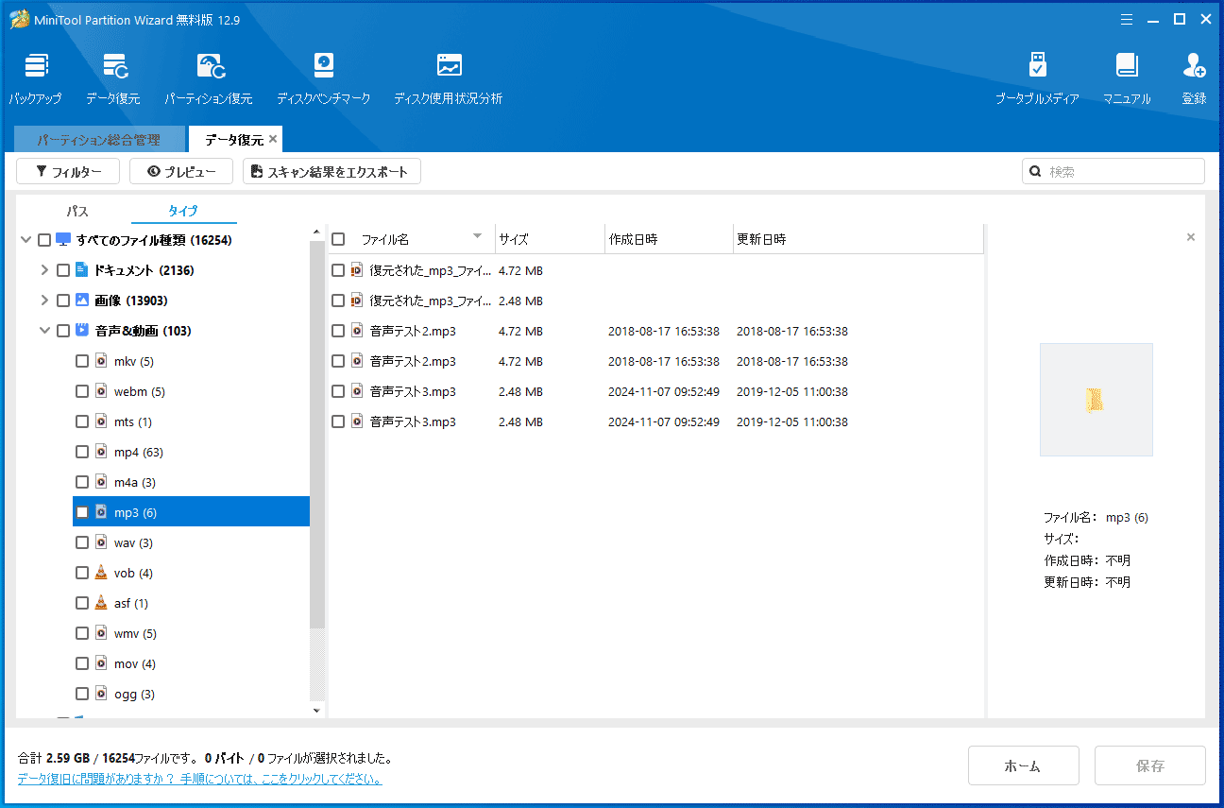Click the asf VLC cone icon
Image resolution: width=1224 pixels, height=808 pixels.
pyautogui.click(x=102, y=603)
